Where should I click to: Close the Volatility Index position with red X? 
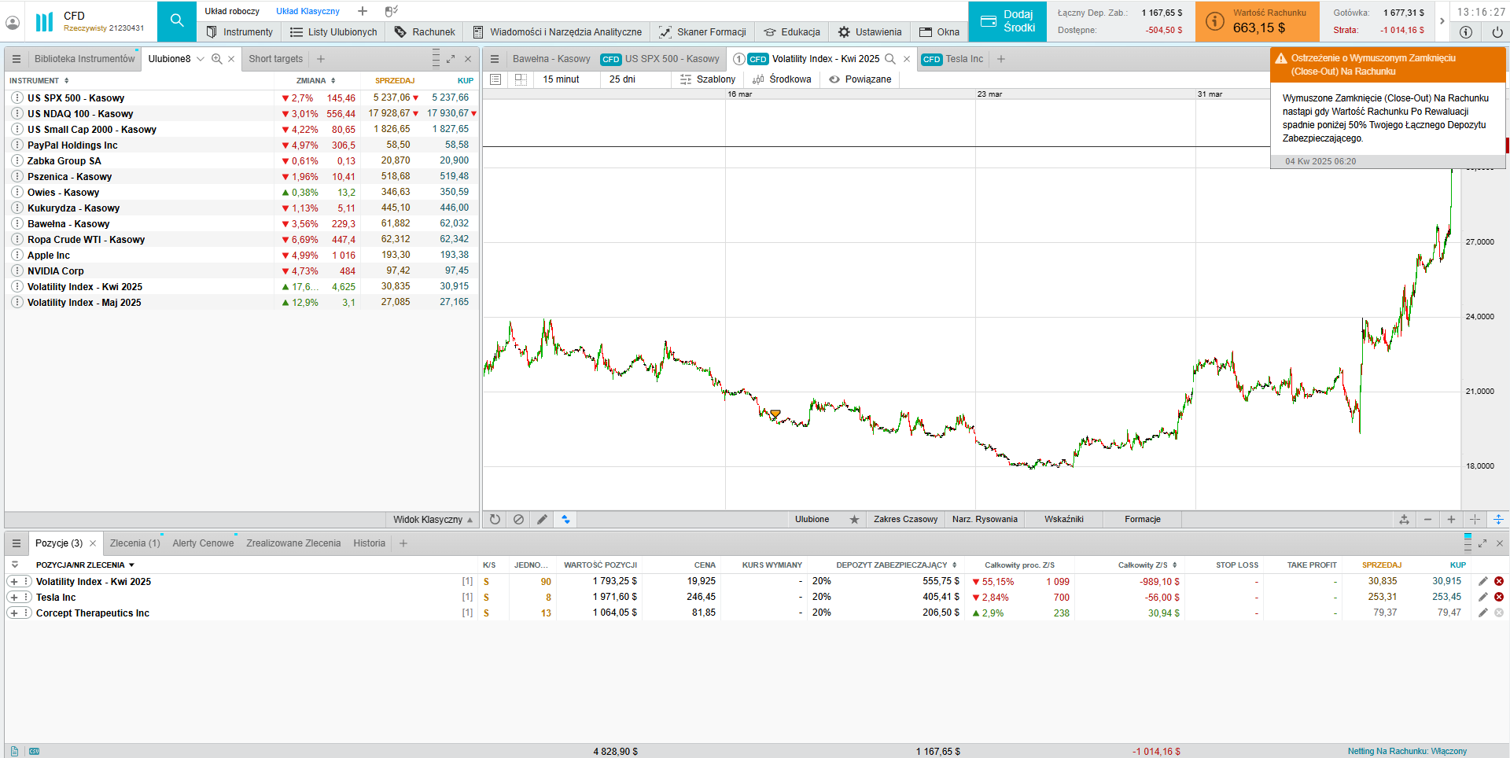pos(1499,581)
